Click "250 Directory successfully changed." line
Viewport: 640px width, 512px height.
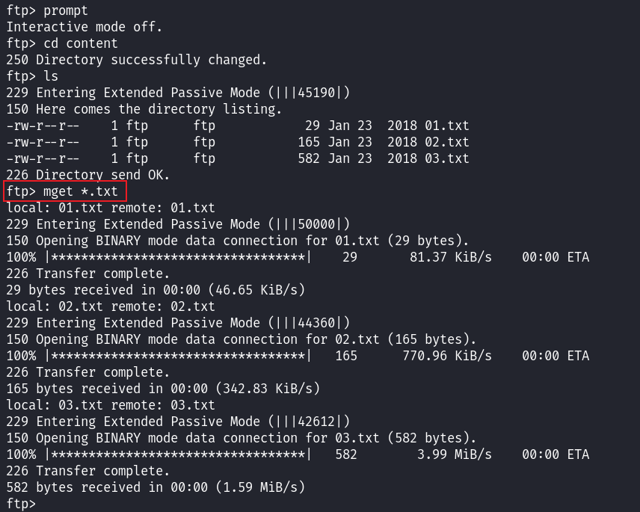[x=136, y=60]
